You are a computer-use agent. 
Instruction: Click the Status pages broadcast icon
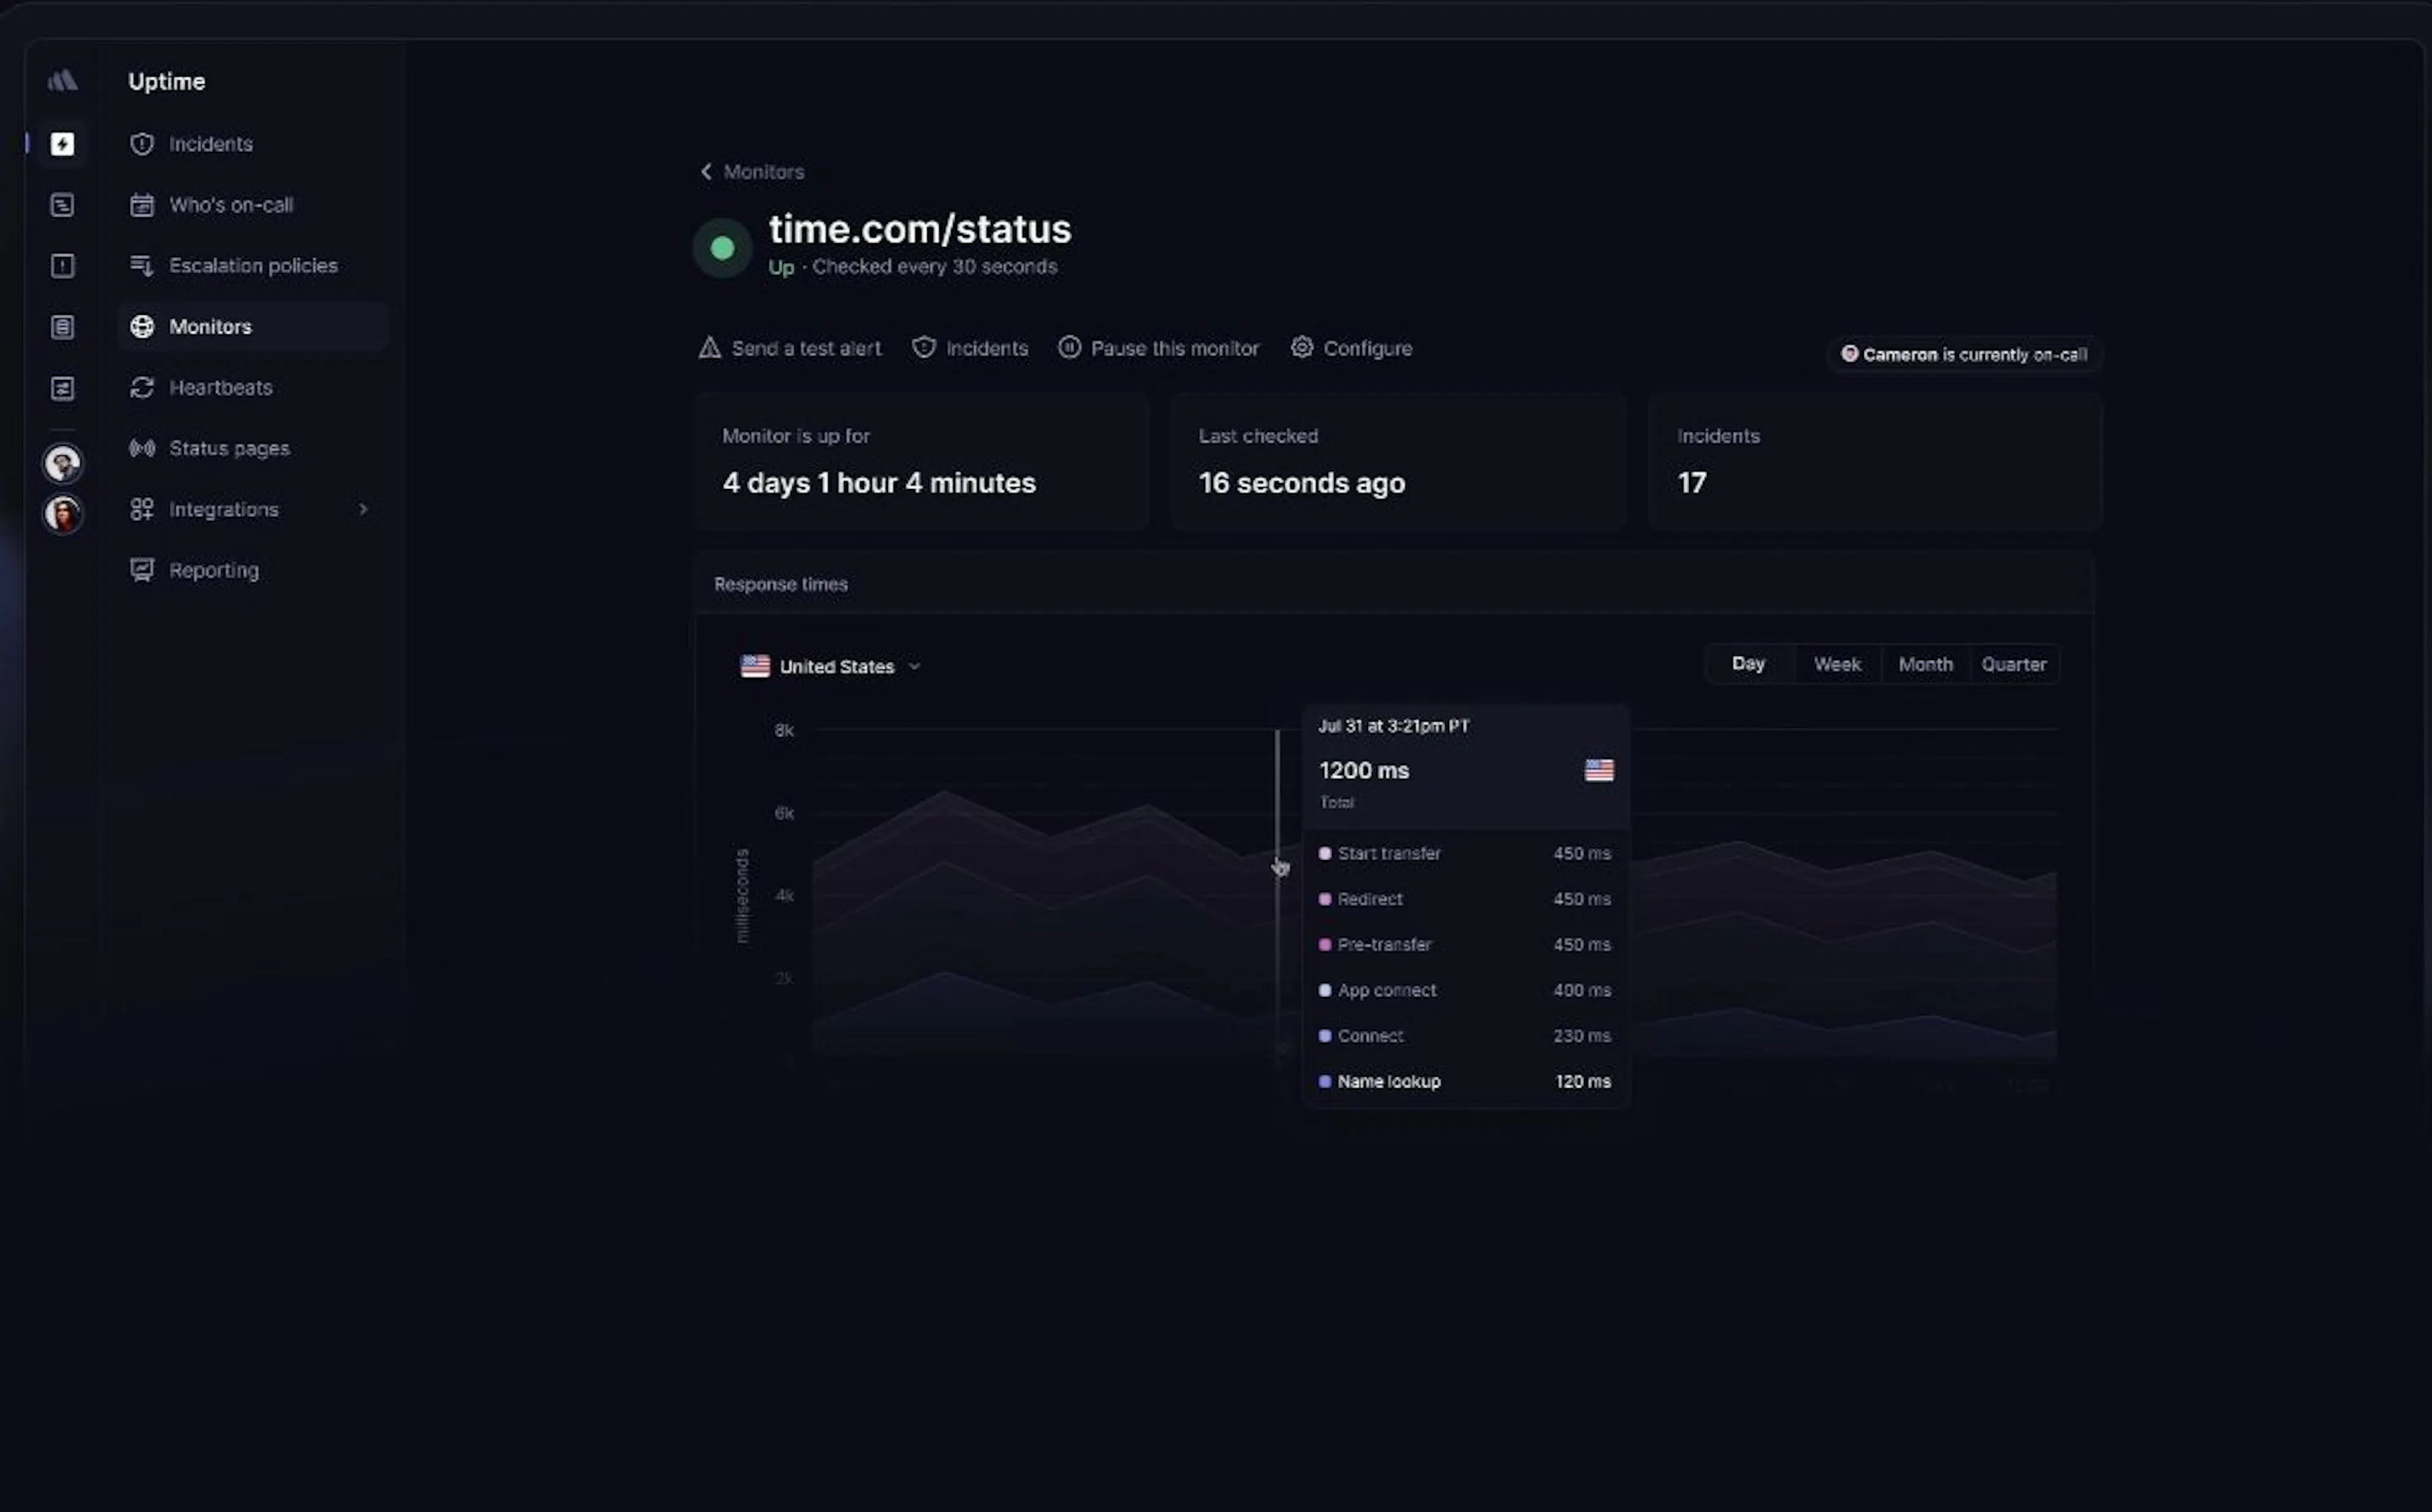(142, 449)
